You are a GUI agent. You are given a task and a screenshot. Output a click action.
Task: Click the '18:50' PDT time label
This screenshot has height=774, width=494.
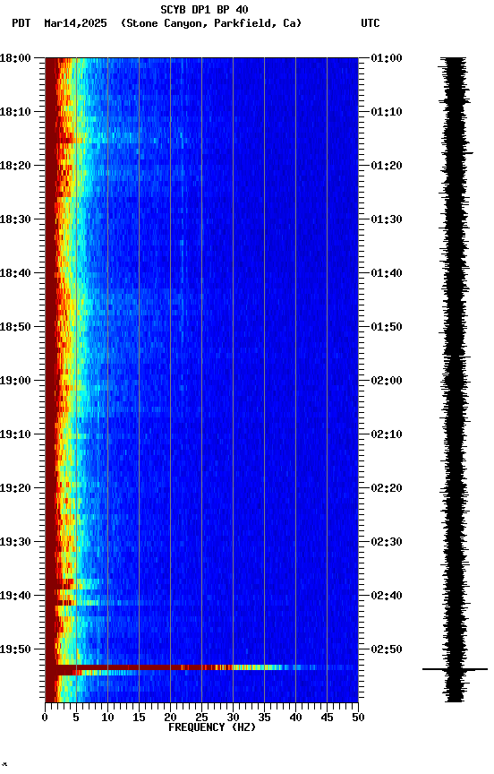coord(15,327)
